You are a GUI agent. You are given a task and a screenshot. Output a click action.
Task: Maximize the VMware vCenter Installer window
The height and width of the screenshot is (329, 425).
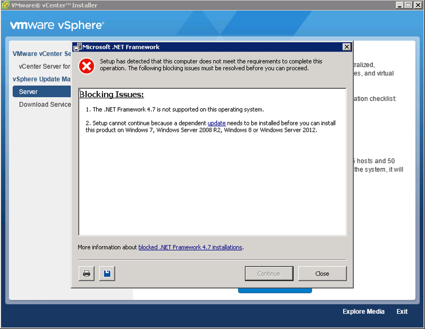pyautogui.click(x=408, y=5)
